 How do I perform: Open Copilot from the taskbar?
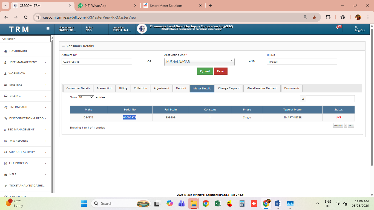[x=169, y=203]
